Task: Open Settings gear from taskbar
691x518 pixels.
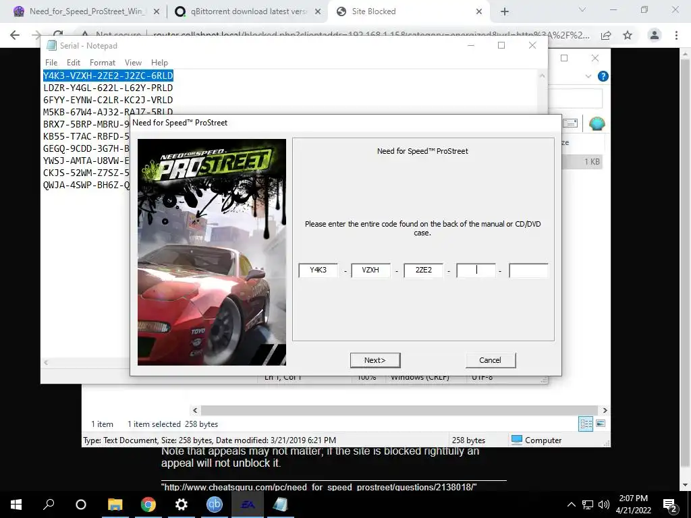Action: (181, 505)
